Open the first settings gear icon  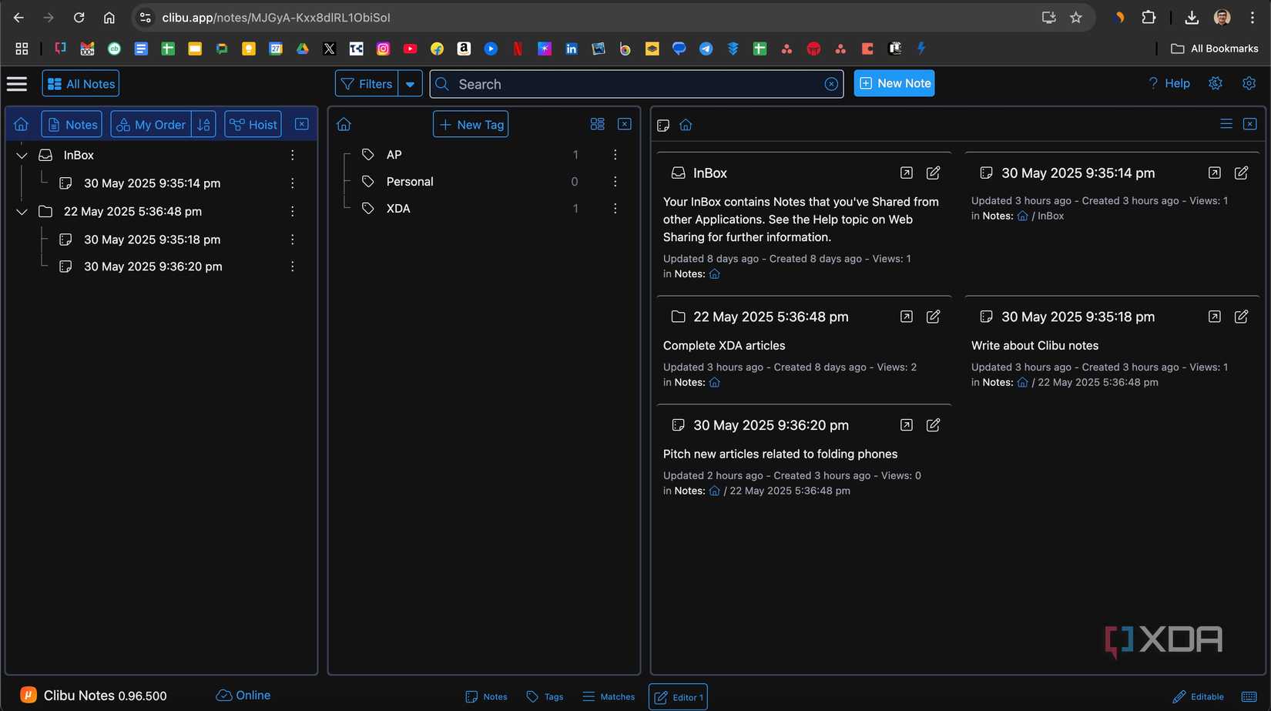(1216, 83)
